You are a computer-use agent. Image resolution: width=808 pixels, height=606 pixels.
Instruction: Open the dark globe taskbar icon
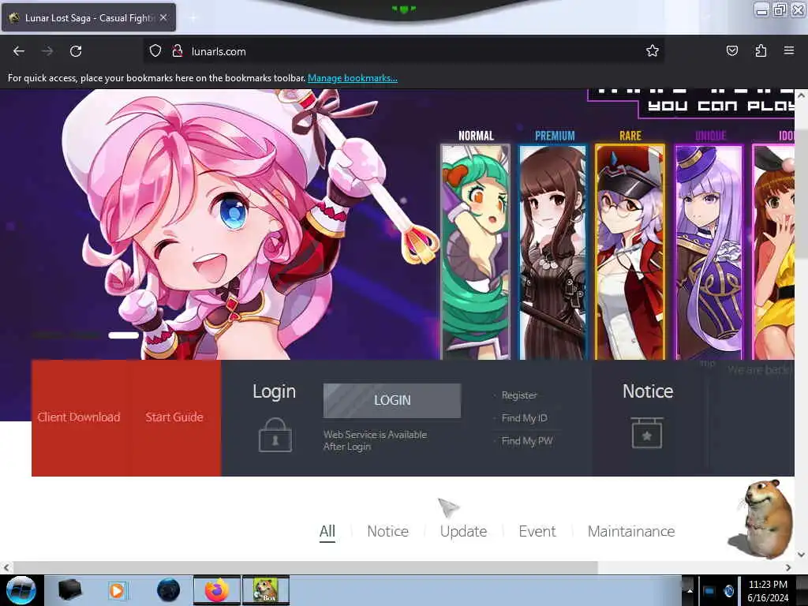pyautogui.click(x=169, y=590)
